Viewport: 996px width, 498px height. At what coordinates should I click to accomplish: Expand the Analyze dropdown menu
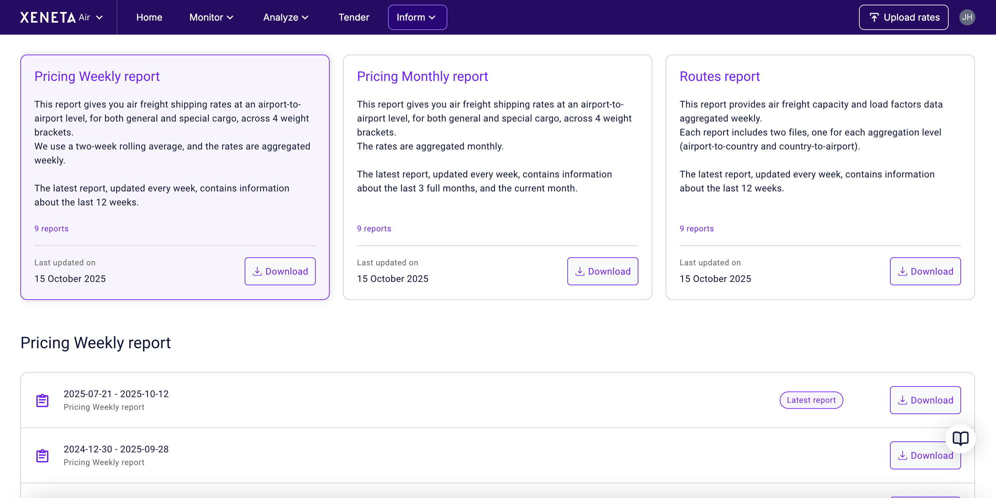285,17
